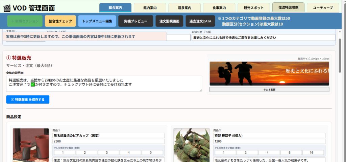Click the 全体の説明文 text area
Image resolution: width=346 pixels, height=162 pixels.
point(104,84)
